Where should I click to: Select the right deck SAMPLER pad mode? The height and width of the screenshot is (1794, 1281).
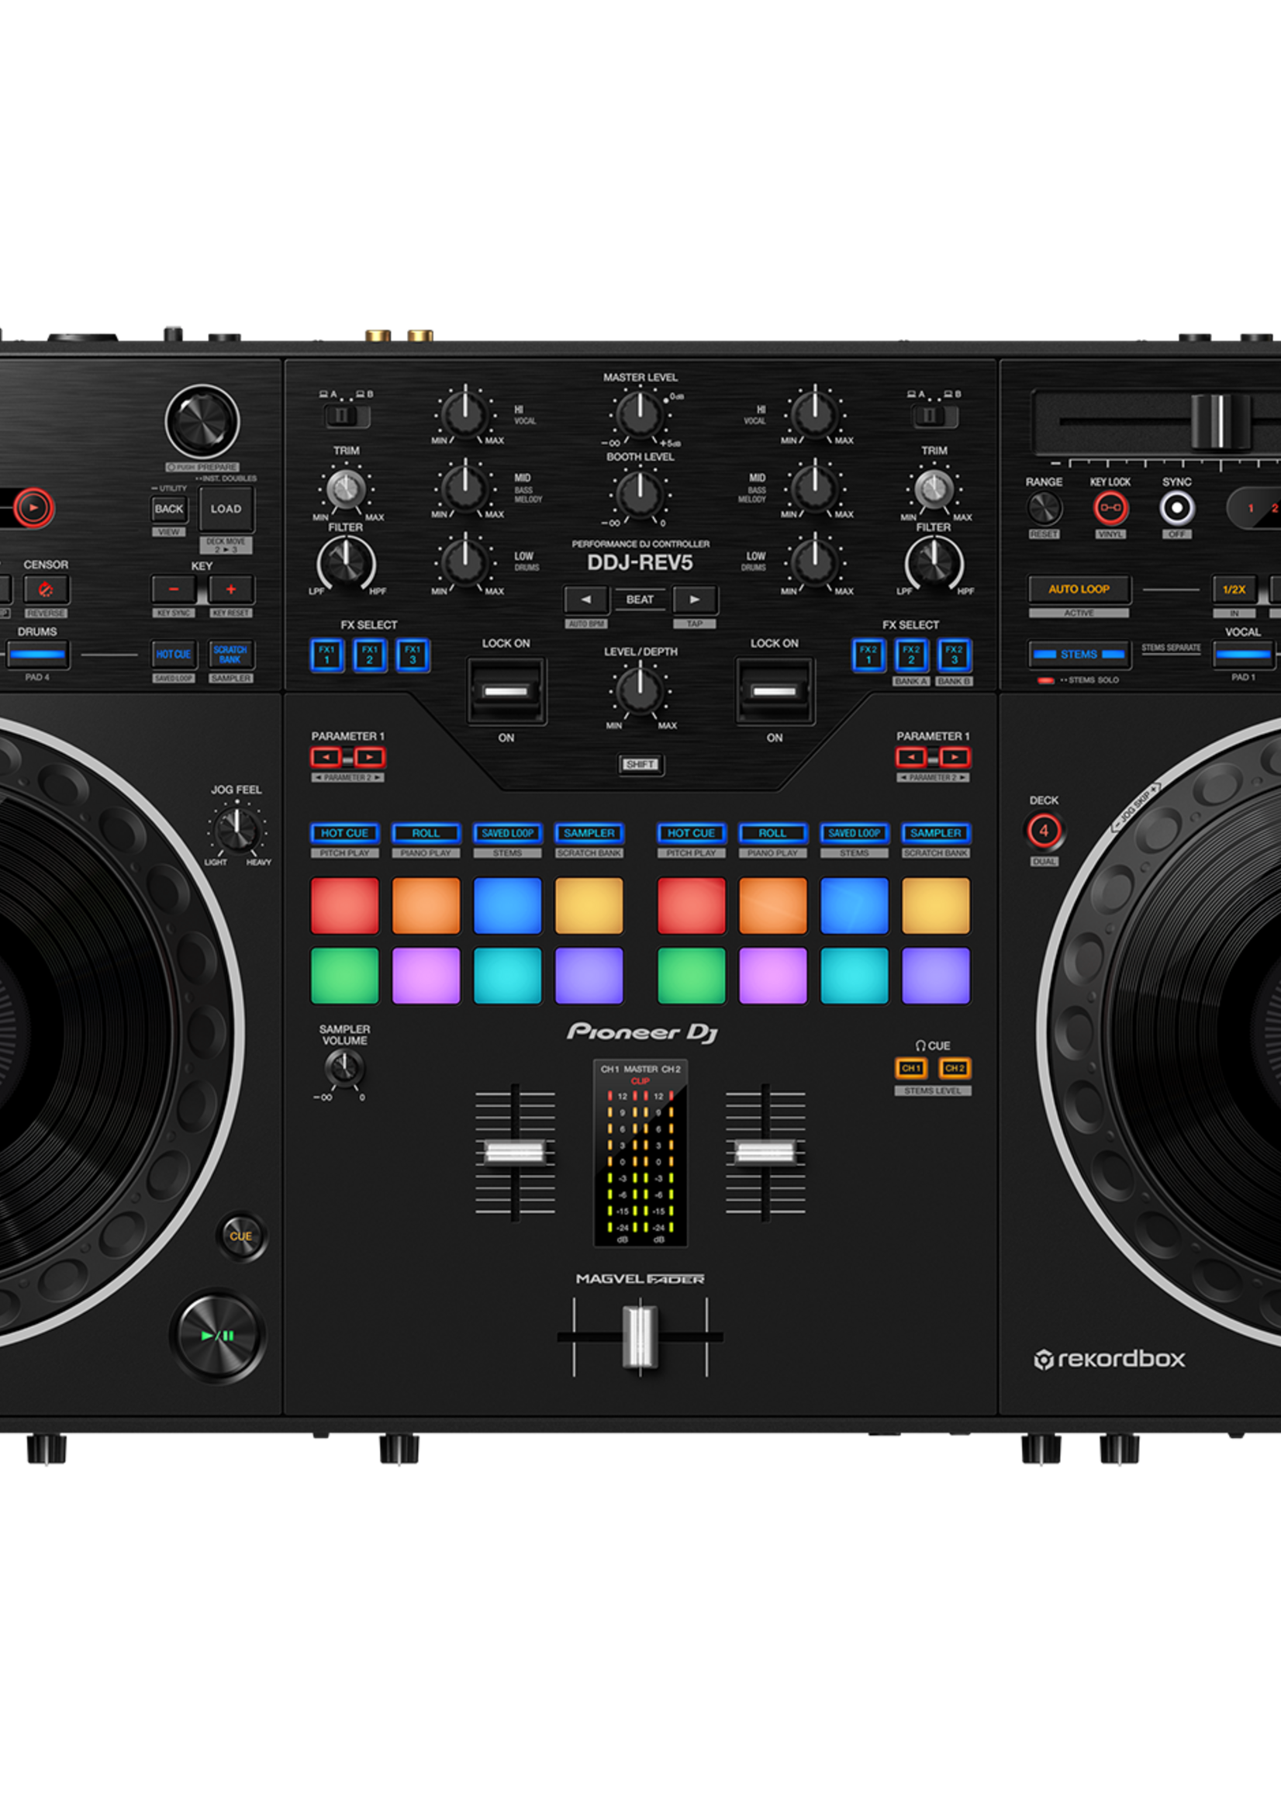coord(935,833)
